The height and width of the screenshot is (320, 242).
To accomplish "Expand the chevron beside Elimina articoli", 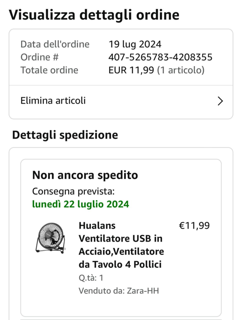I will (220, 101).
